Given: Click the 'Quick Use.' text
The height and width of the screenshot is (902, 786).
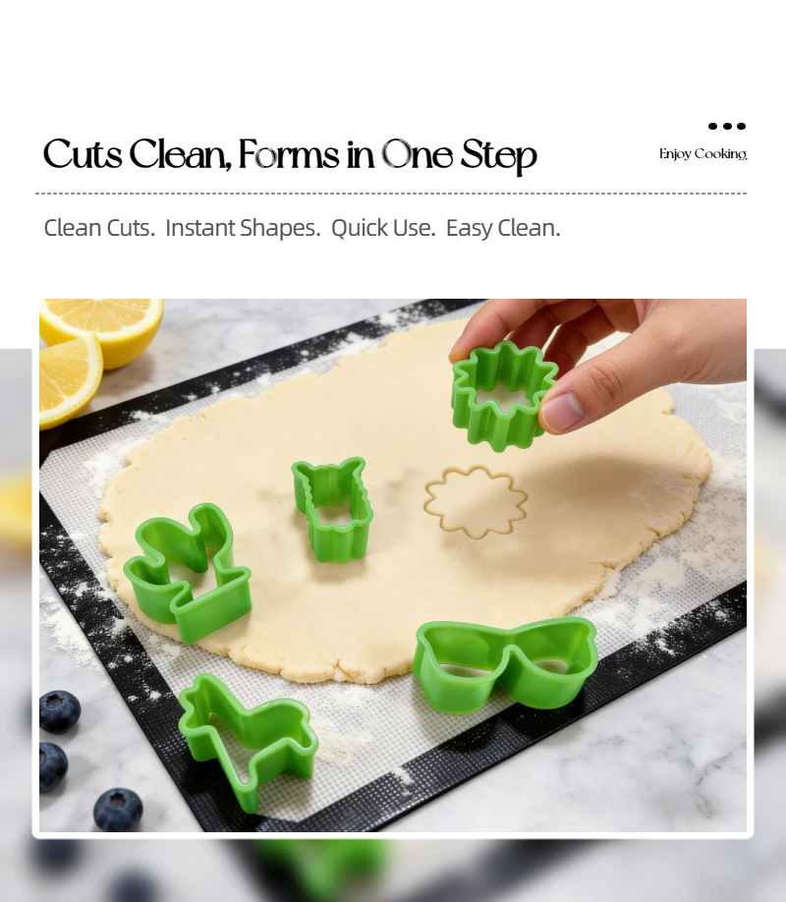Looking at the screenshot, I should (x=383, y=228).
